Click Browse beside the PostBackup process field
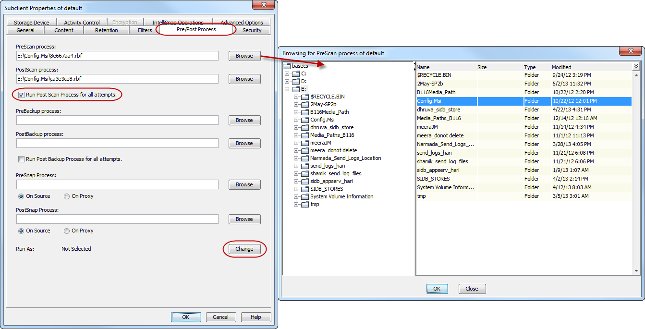Image resolution: width=645 pixels, height=329 pixels. coord(244,143)
